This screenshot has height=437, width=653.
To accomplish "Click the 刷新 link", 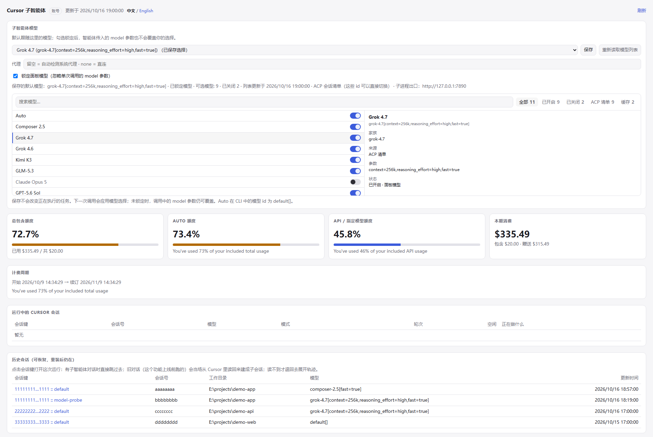I will click(641, 11).
